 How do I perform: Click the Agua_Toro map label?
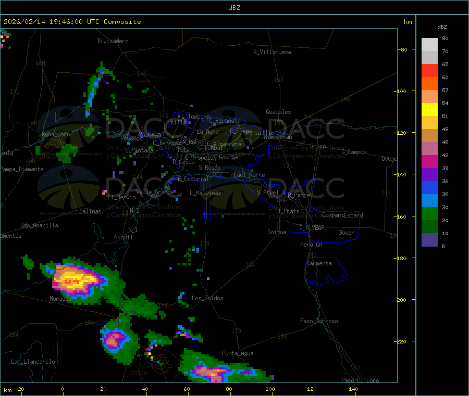coord(56,134)
